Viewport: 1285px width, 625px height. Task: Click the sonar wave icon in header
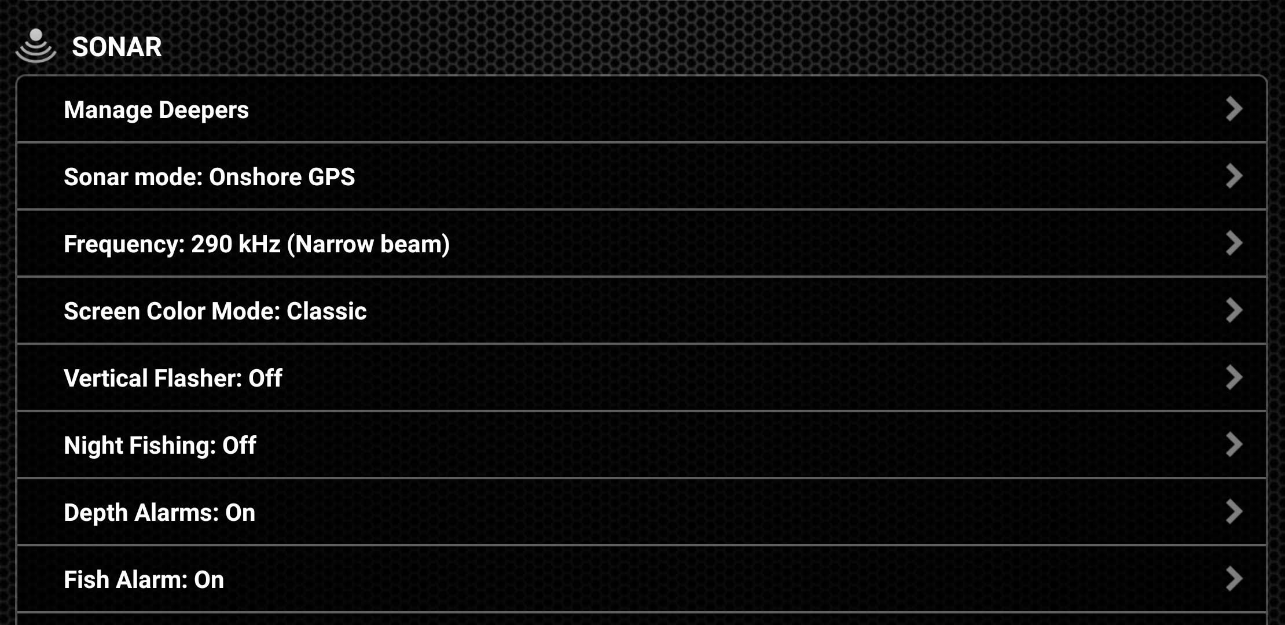coord(36,45)
